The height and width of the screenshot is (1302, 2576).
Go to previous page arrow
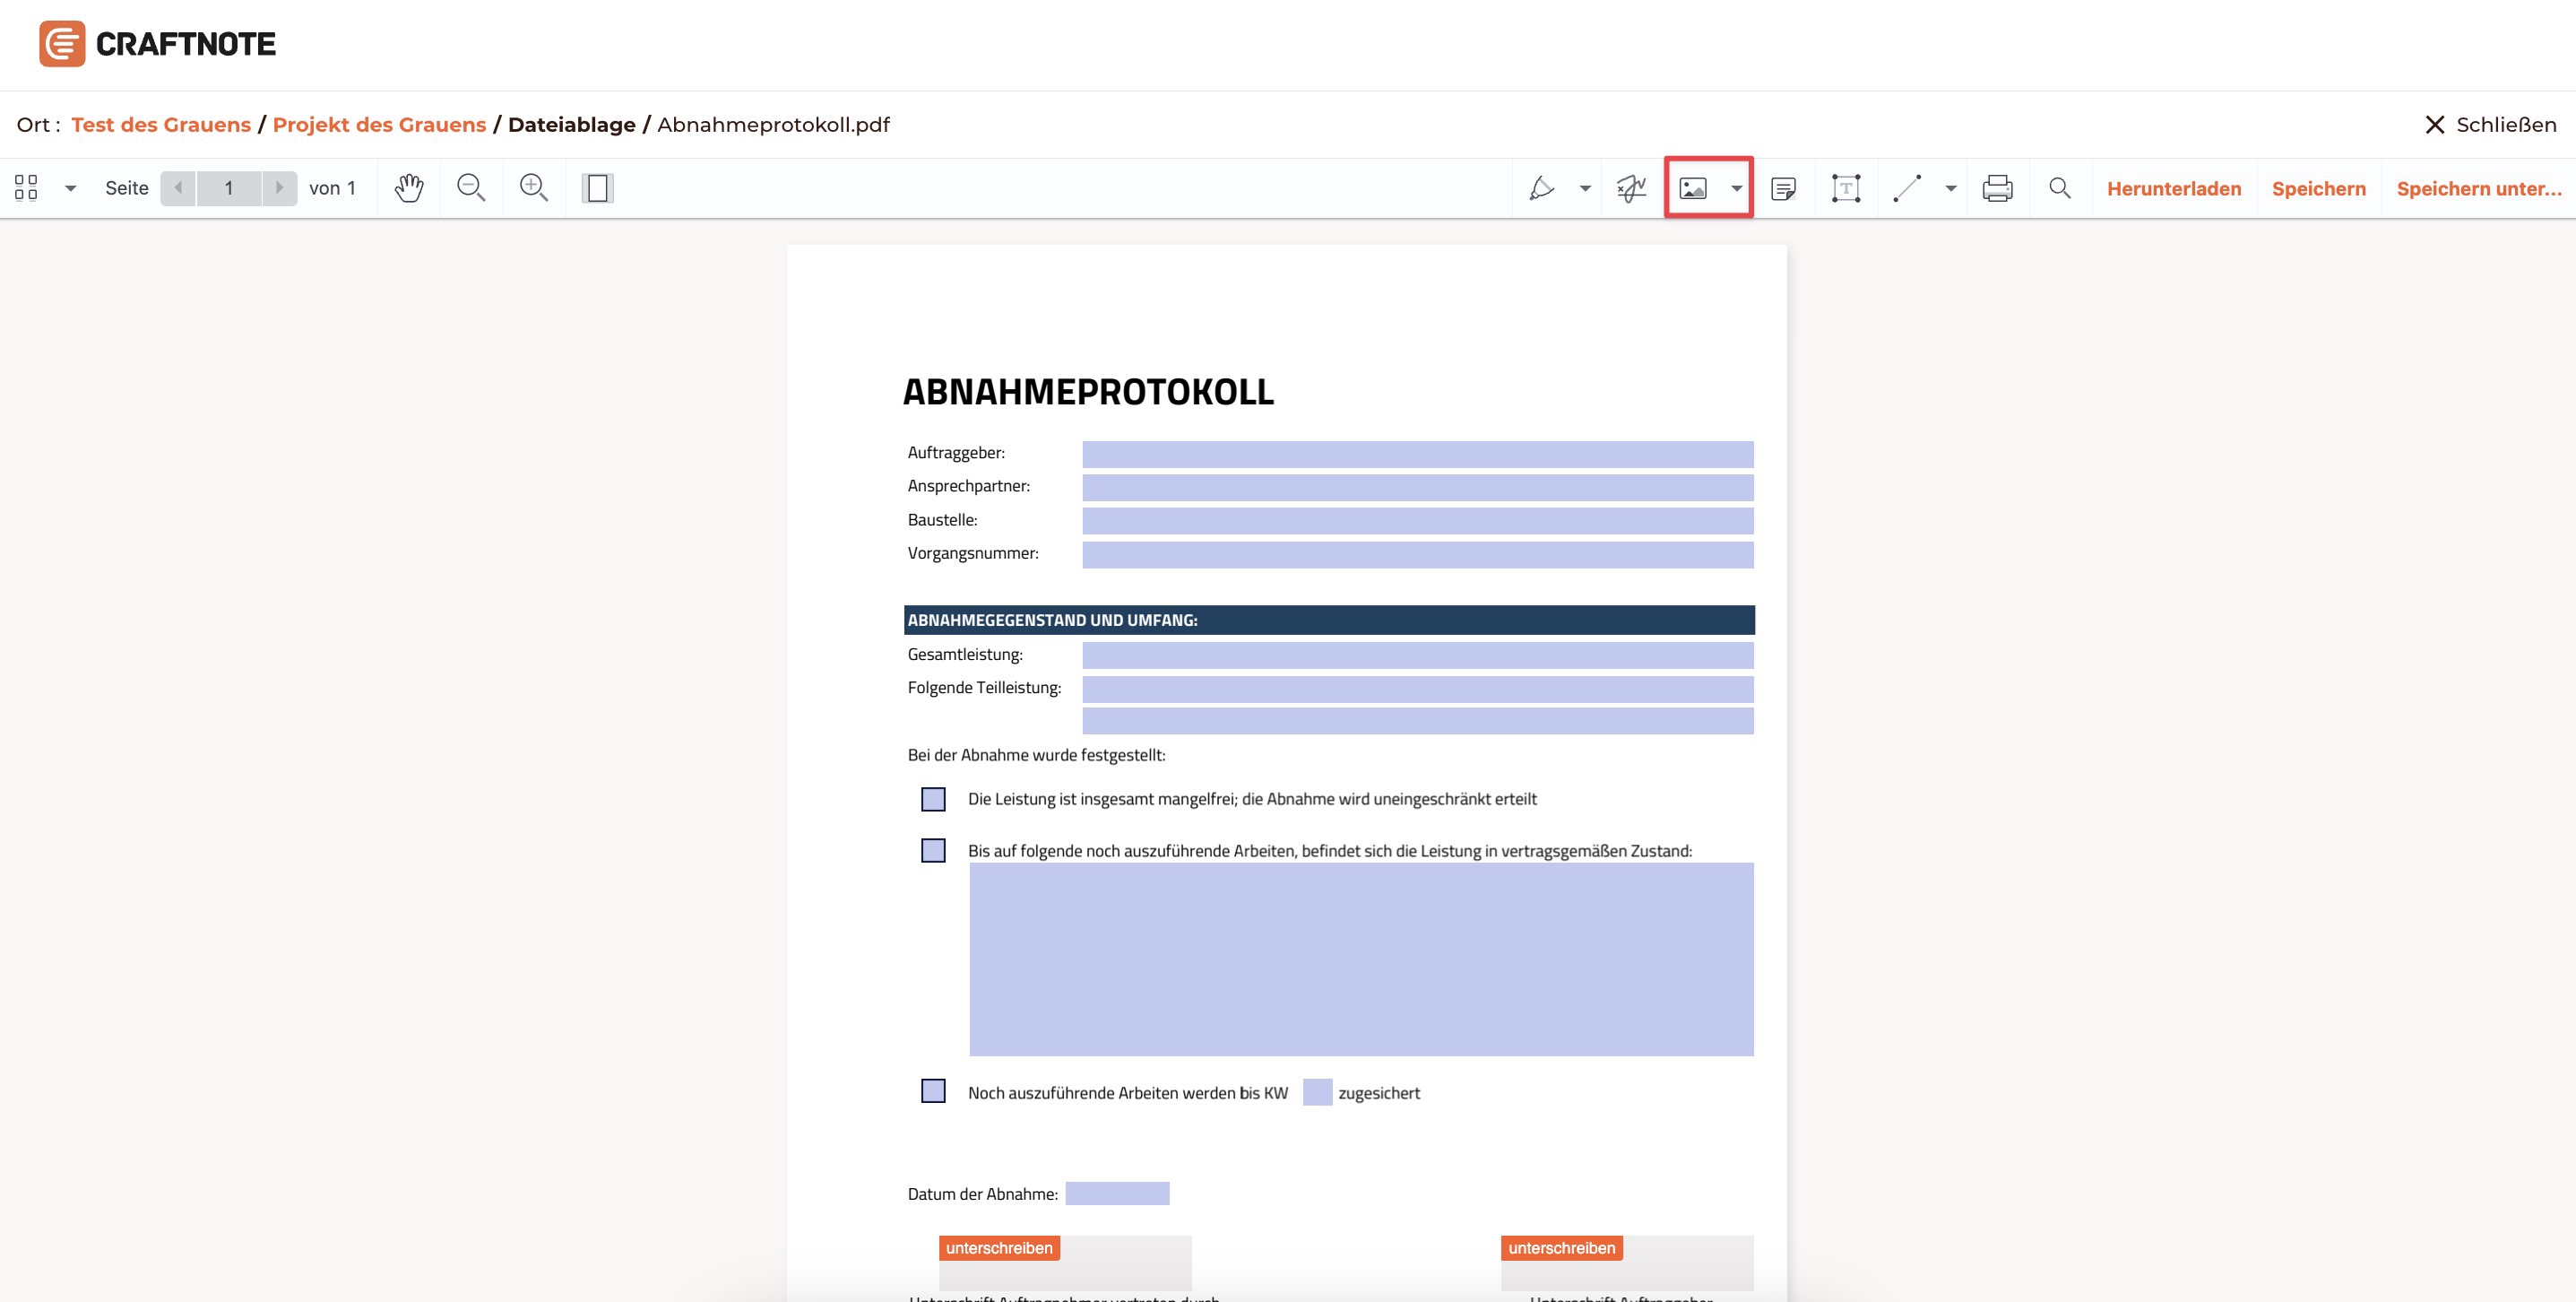[178, 188]
